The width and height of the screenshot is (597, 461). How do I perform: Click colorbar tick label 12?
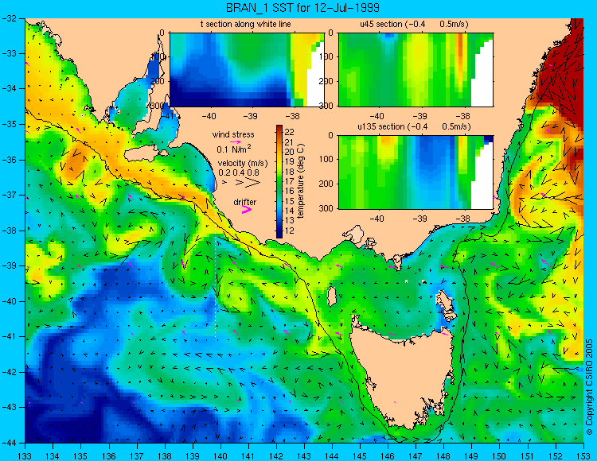pyautogui.click(x=290, y=231)
